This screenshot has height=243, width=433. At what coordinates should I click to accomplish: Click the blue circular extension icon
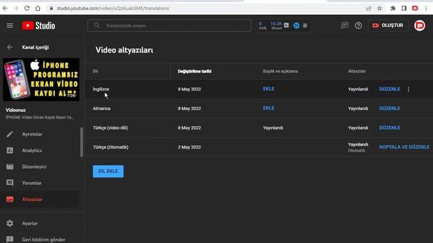click(x=296, y=26)
